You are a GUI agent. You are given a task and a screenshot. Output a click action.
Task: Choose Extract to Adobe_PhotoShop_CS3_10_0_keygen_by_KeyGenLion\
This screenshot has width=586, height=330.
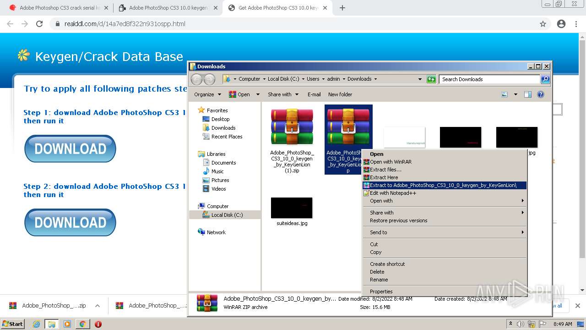click(x=444, y=185)
